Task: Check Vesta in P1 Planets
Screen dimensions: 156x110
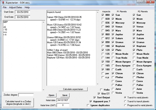Action: click(113, 93)
